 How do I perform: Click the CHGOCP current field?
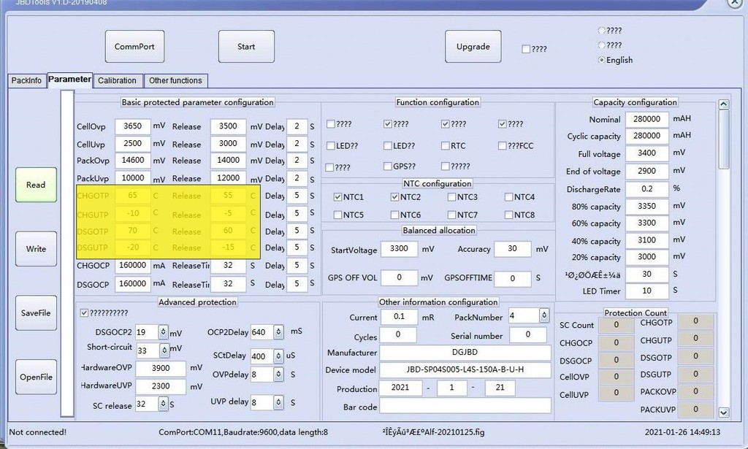coord(133,266)
